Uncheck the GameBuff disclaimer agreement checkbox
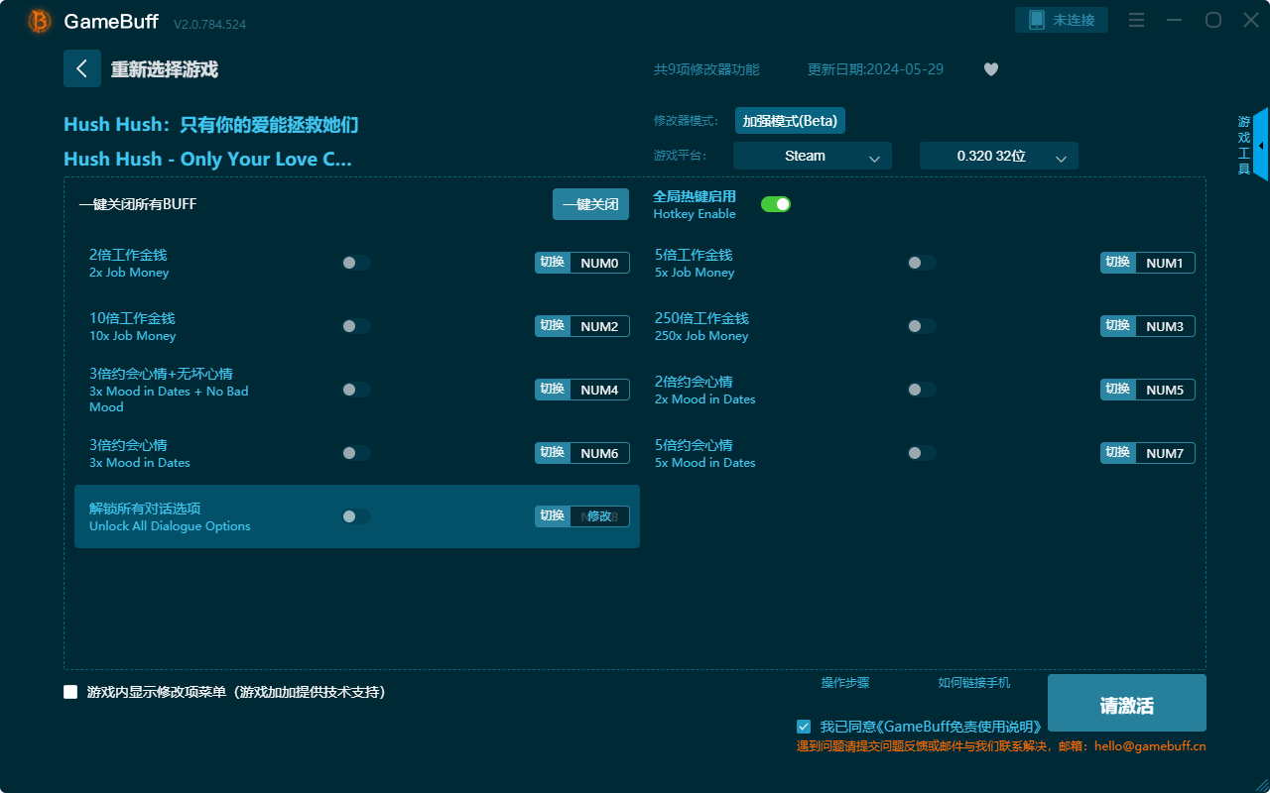Screen dimensions: 1270x793 click(804, 727)
